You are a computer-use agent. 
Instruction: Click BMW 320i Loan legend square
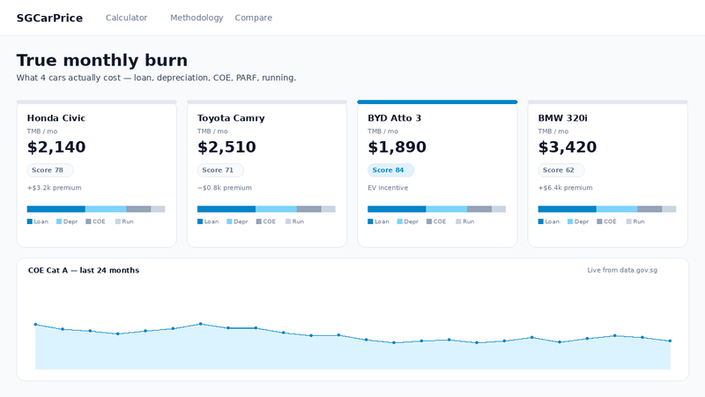pyautogui.click(x=541, y=221)
